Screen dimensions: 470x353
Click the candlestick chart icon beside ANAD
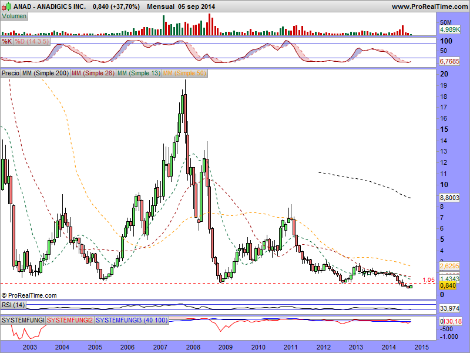tap(6, 6)
